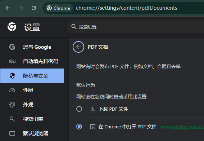Image resolution: width=204 pixels, height=141 pixels.
Task: Click the download icon beside 下载 PDF 文件
Action: point(93,109)
